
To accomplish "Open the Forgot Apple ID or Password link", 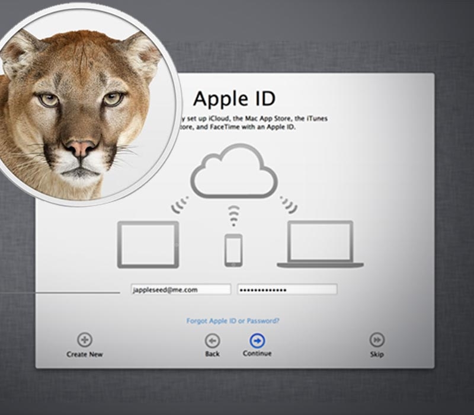I will coord(233,321).
